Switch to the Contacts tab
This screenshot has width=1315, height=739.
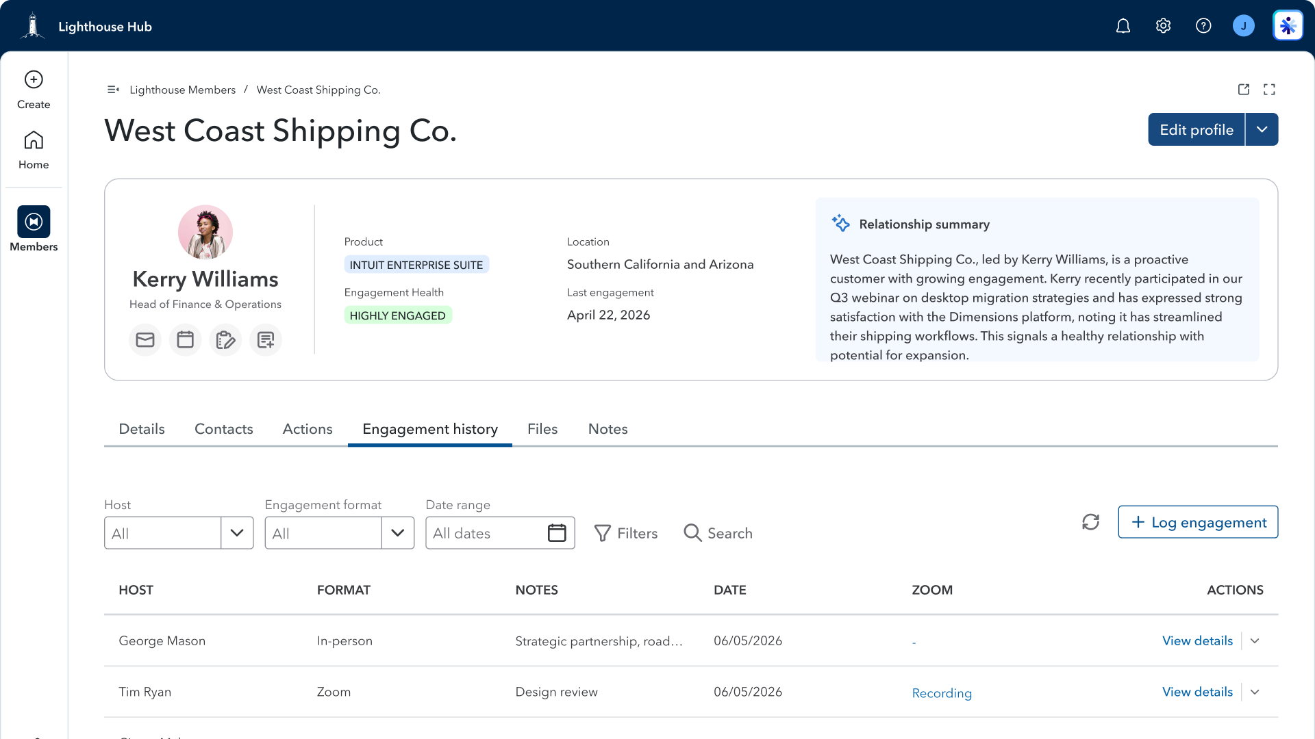pyautogui.click(x=224, y=429)
